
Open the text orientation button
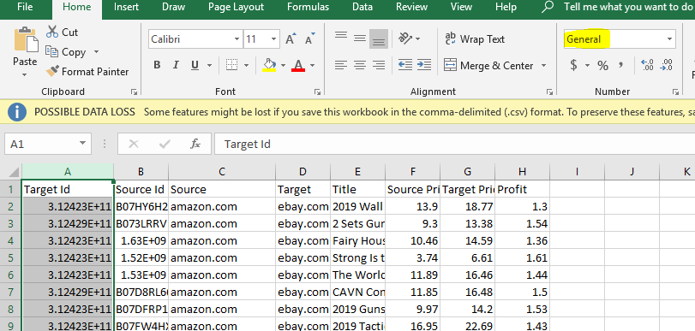[x=405, y=38]
